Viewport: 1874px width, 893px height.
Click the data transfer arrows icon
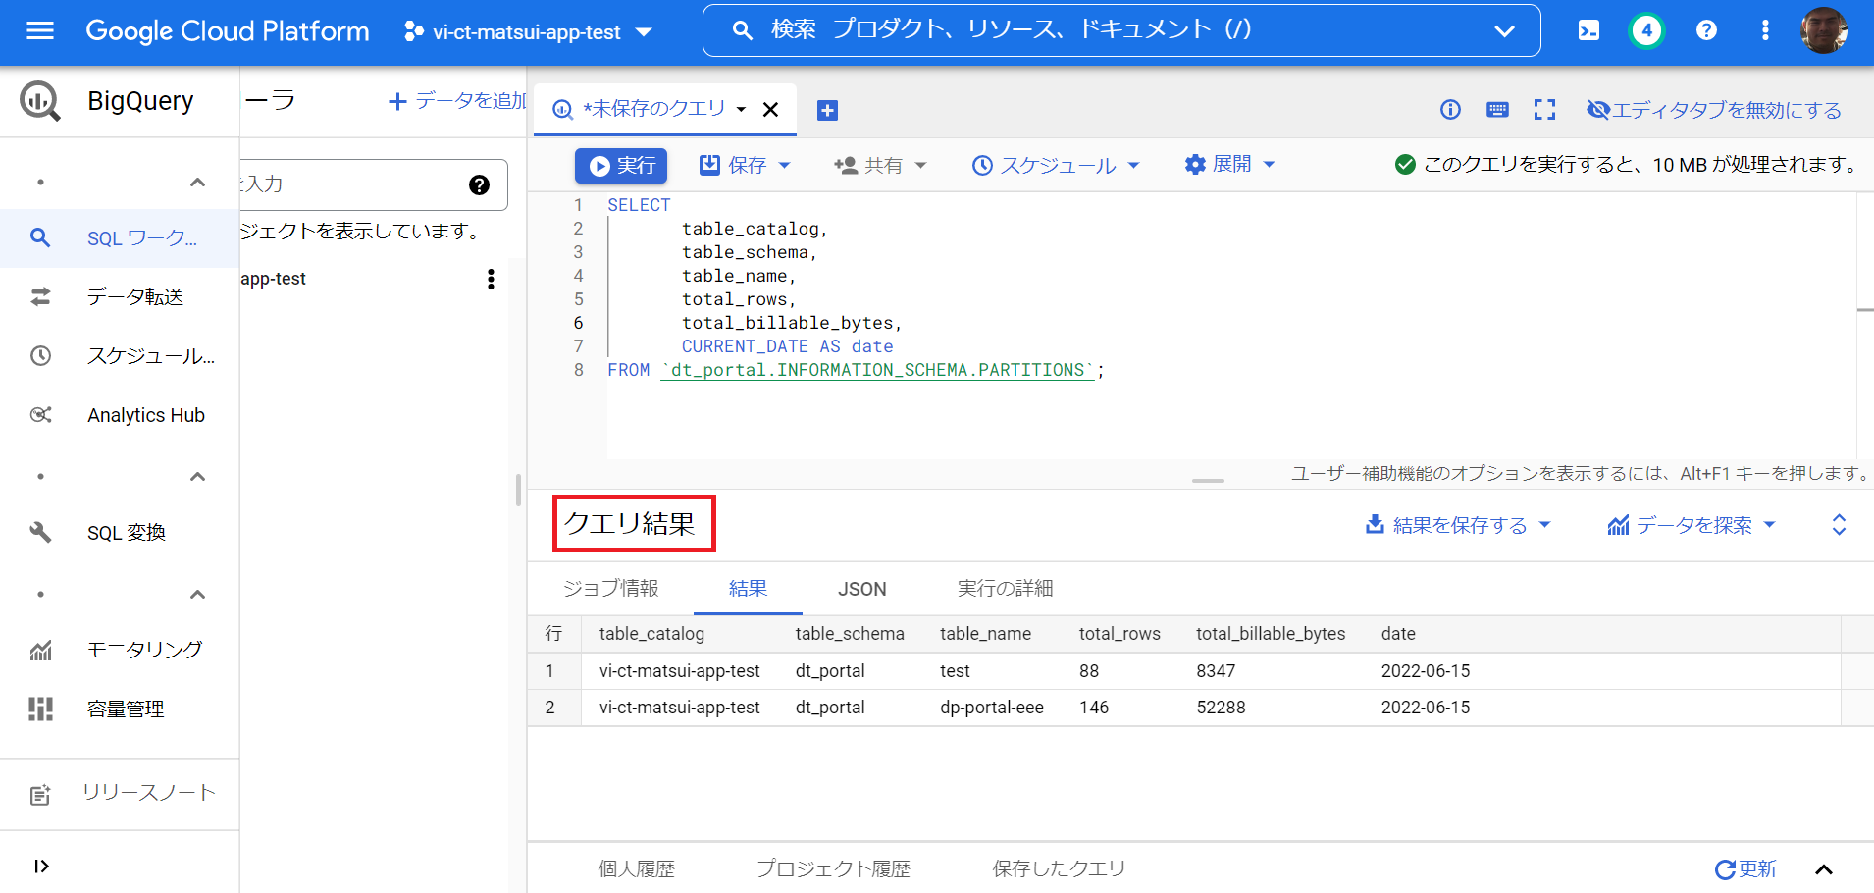point(40,296)
